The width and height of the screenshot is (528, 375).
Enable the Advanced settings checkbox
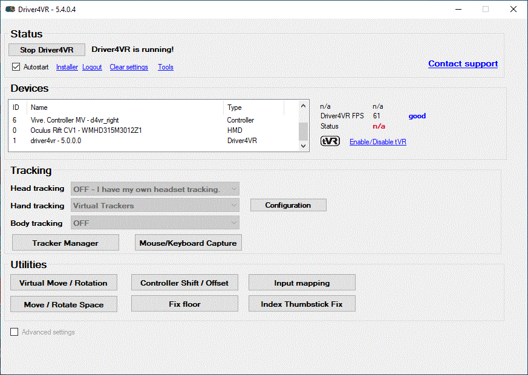tap(14, 332)
